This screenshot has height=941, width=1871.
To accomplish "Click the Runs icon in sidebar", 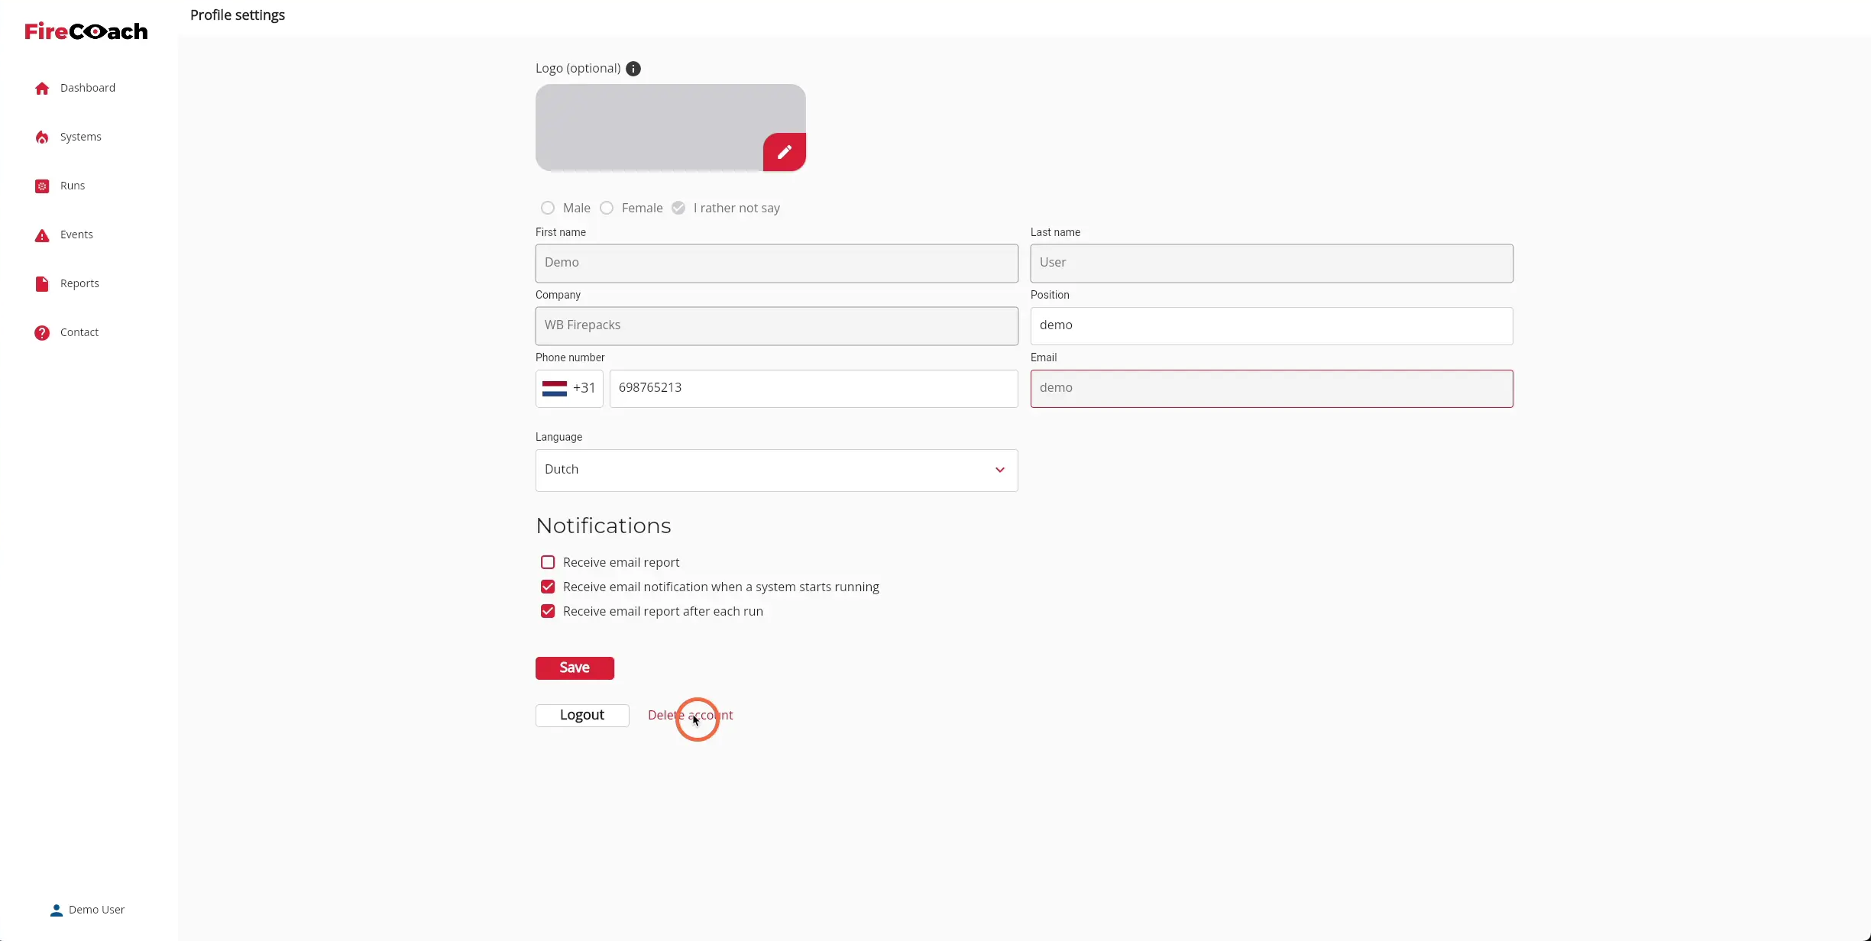I will pos(42,186).
